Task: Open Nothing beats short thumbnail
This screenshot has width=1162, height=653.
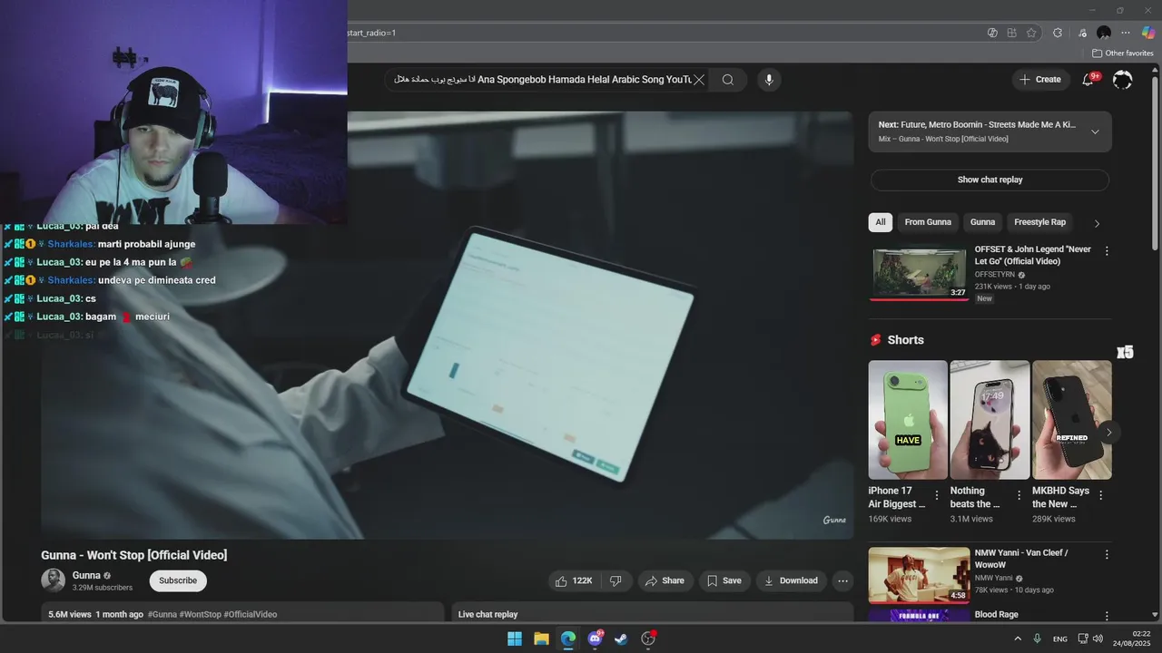Action: [x=990, y=420]
